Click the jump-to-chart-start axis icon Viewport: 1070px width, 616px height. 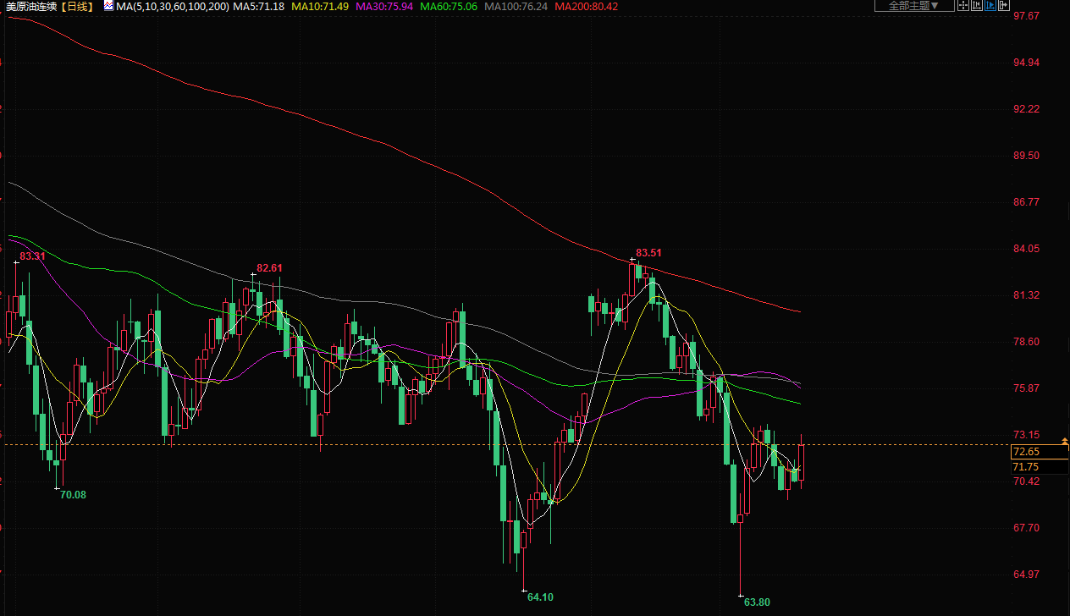[x=977, y=5]
